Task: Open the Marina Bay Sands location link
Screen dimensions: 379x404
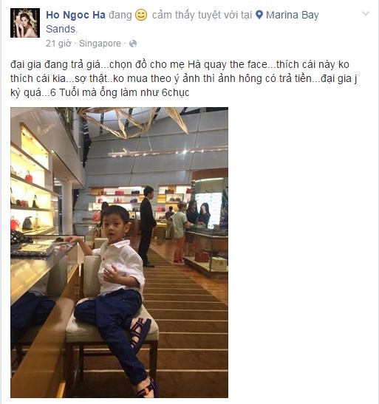Action: [x=182, y=22]
